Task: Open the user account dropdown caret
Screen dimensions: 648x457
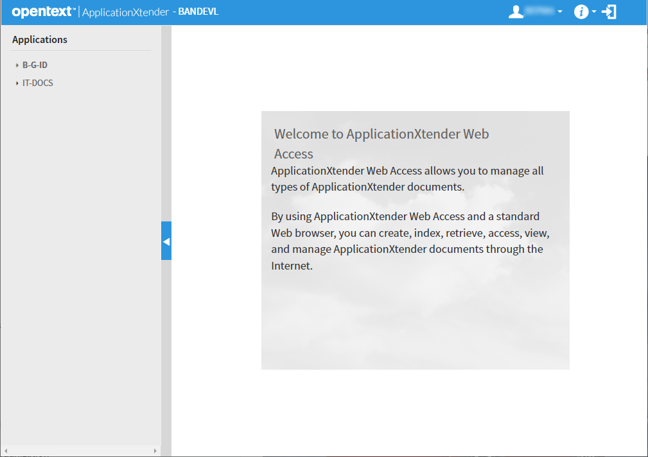Action: click(560, 12)
